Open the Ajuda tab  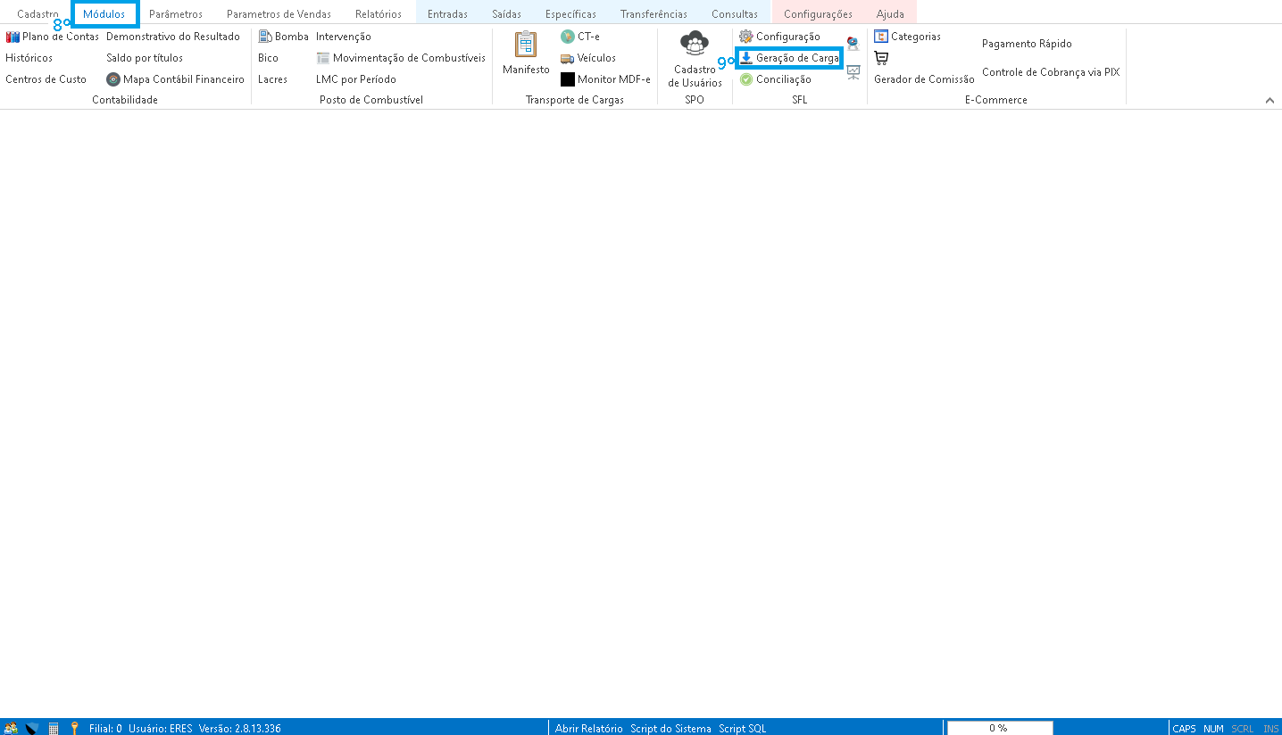tap(890, 14)
